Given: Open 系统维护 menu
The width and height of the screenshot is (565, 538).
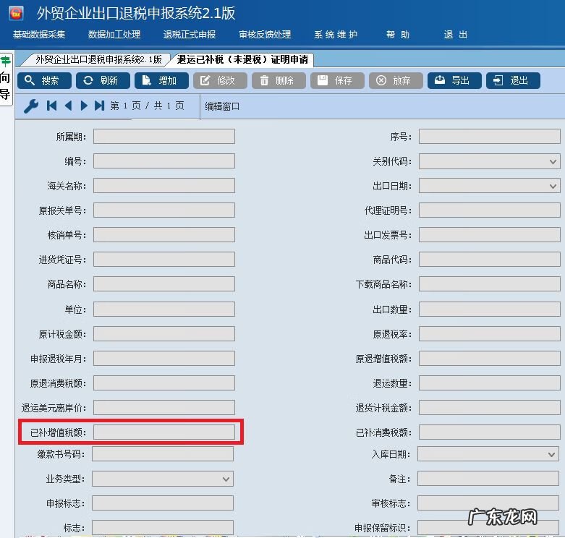Looking at the screenshot, I should 336,35.
